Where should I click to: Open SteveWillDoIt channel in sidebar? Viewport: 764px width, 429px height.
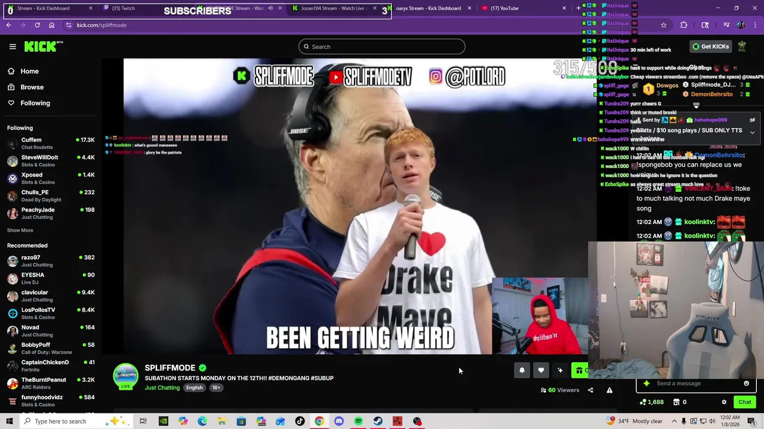click(x=51, y=161)
